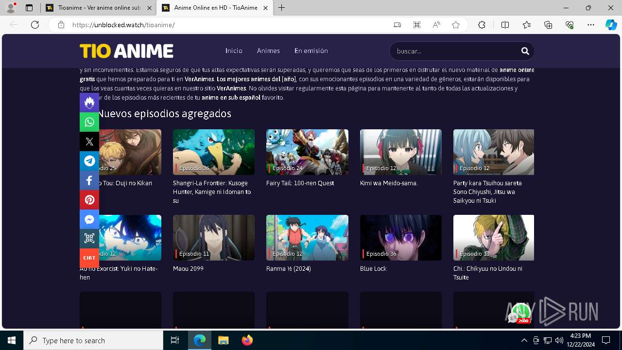The width and height of the screenshot is (622, 350).
Task: Show hidden tray icons chevron
Action: tap(524, 340)
